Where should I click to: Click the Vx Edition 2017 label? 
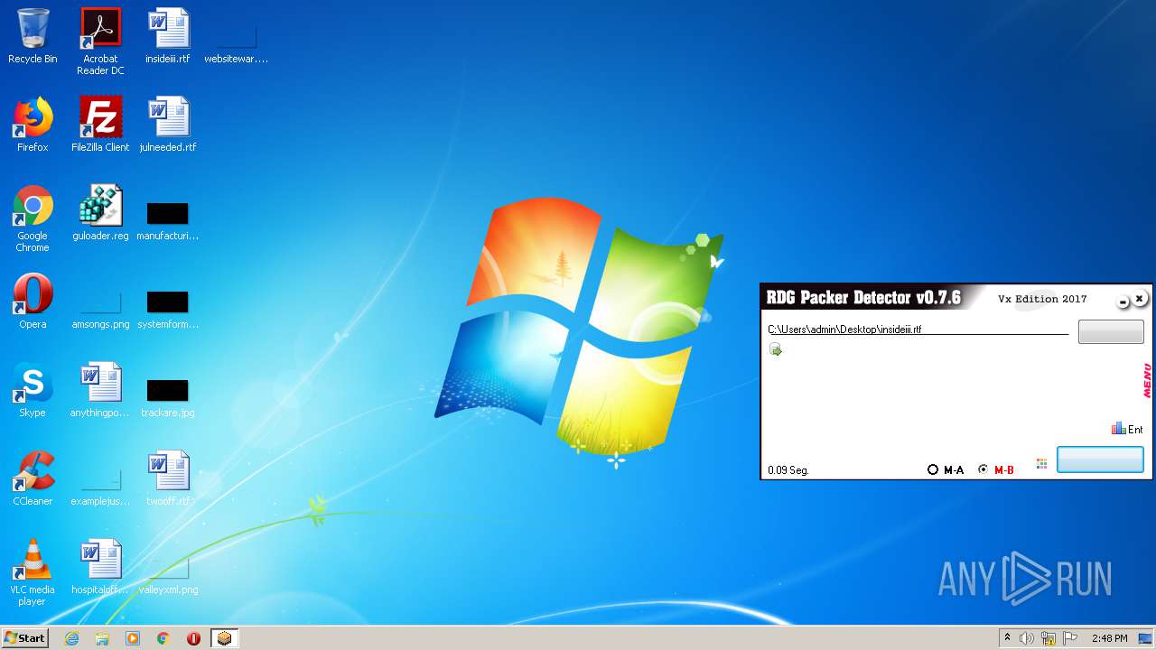pos(1042,299)
